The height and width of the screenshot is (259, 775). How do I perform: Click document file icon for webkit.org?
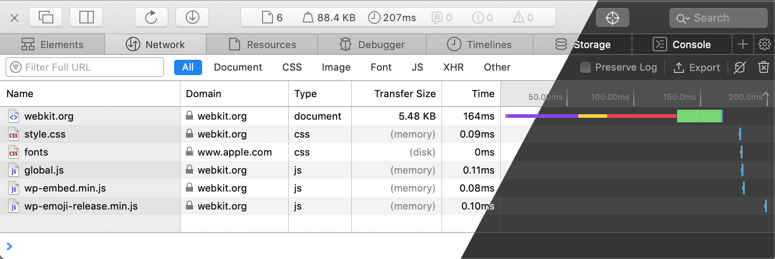click(x=14, y=116)
